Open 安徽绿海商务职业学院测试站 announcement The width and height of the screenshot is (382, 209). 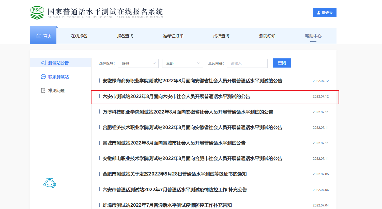(x=192, y=81)
